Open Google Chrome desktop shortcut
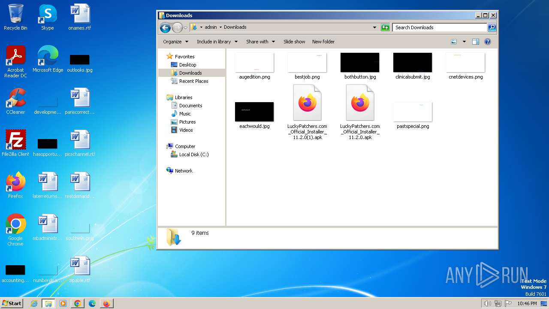The image size is (549, 309). pos(15,230)
